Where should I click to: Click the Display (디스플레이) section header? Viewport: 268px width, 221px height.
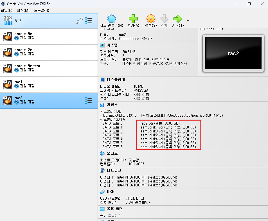[116, 80]
